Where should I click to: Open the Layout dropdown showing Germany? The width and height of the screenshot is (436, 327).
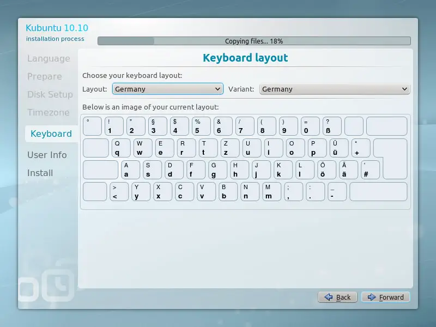tap(168, 89)
